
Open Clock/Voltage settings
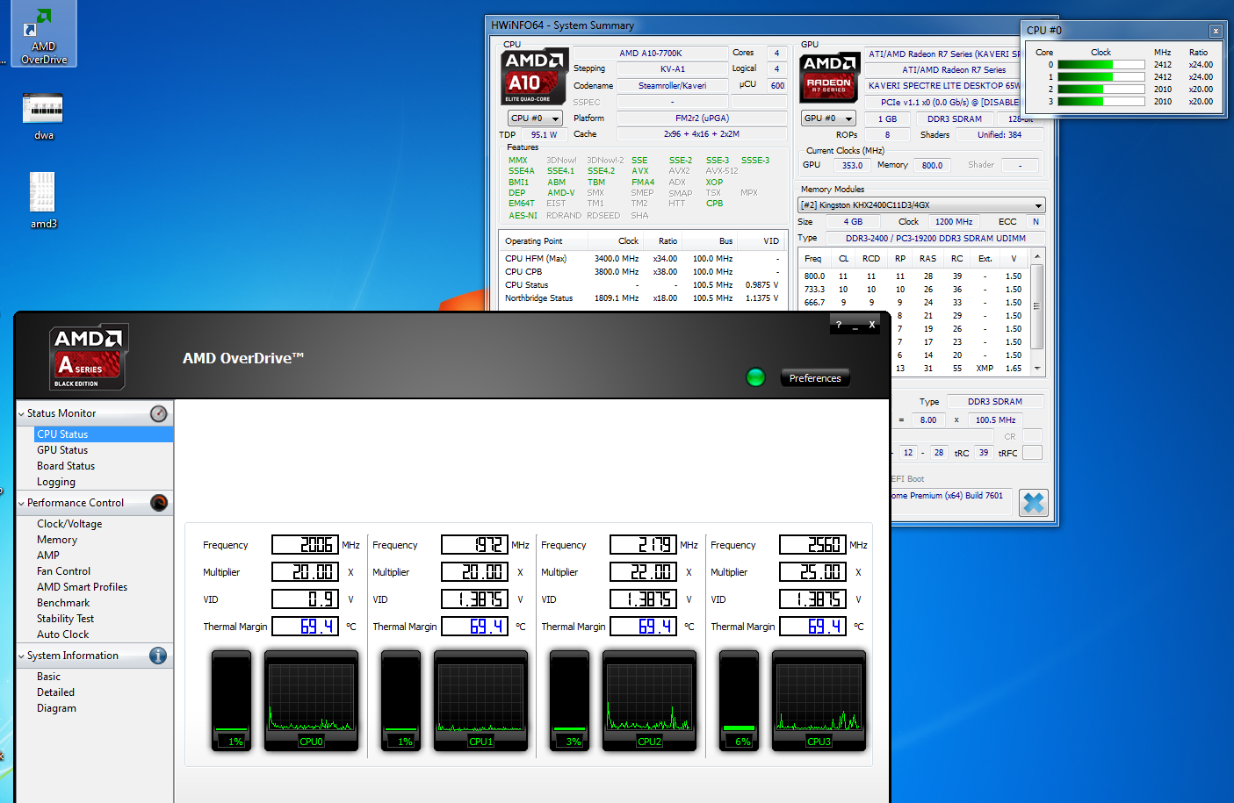click(69, 524)
